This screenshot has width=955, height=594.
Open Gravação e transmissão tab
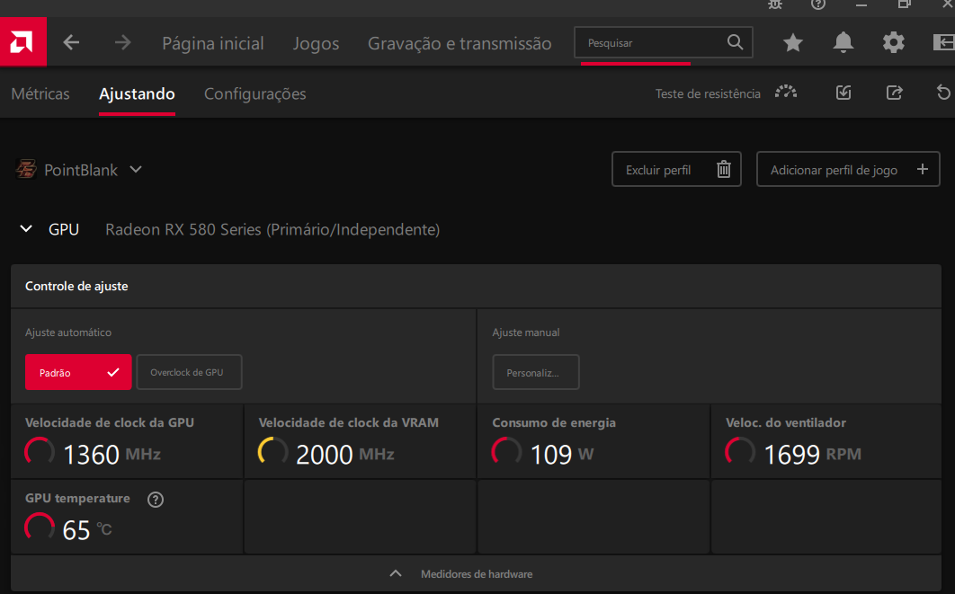(460, 43)
